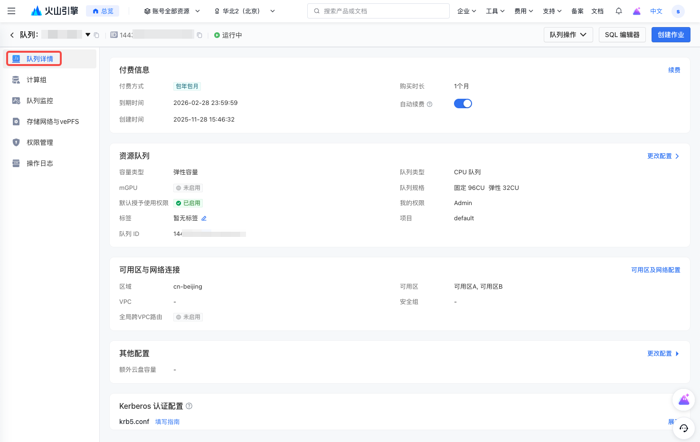This screenshot has height=442, width=700.
Task: Open 计算组 in the sidebar
Action: (37, 80)
